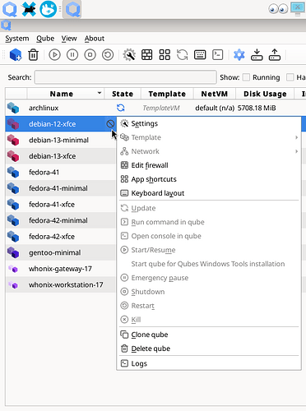Click the Restore qubes upload-arrow icon

(275, 55)
